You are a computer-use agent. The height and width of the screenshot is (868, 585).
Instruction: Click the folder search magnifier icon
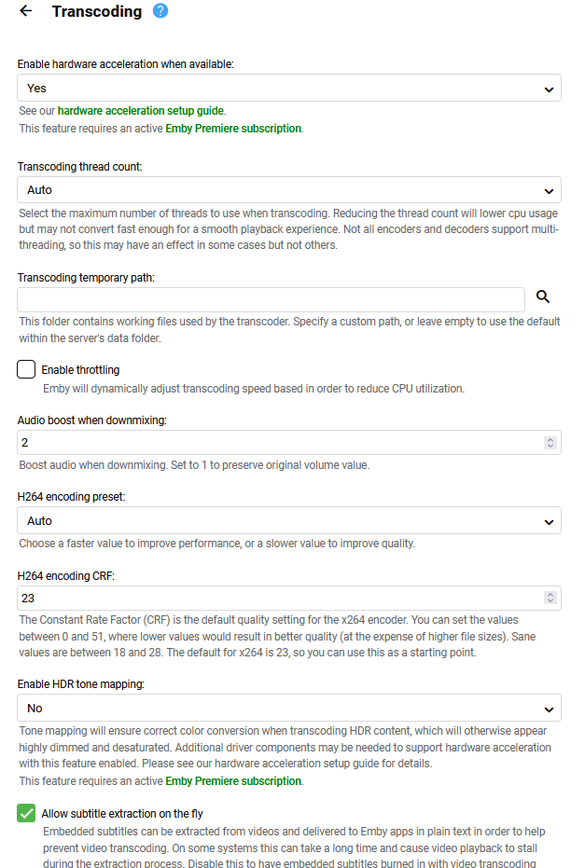pos(543,297)
